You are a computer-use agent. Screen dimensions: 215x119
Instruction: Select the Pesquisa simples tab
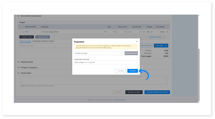25,41
